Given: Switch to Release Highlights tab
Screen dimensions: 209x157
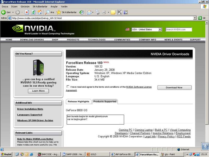Looking at the screenshot, I should coord(79,102).
